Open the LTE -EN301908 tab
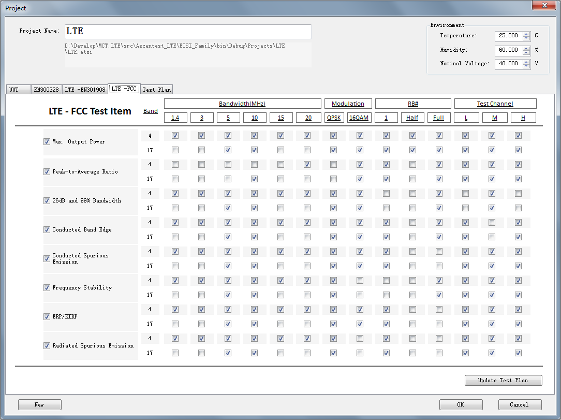This screenshot has width=561, height=420. click(x=85, y=90)
